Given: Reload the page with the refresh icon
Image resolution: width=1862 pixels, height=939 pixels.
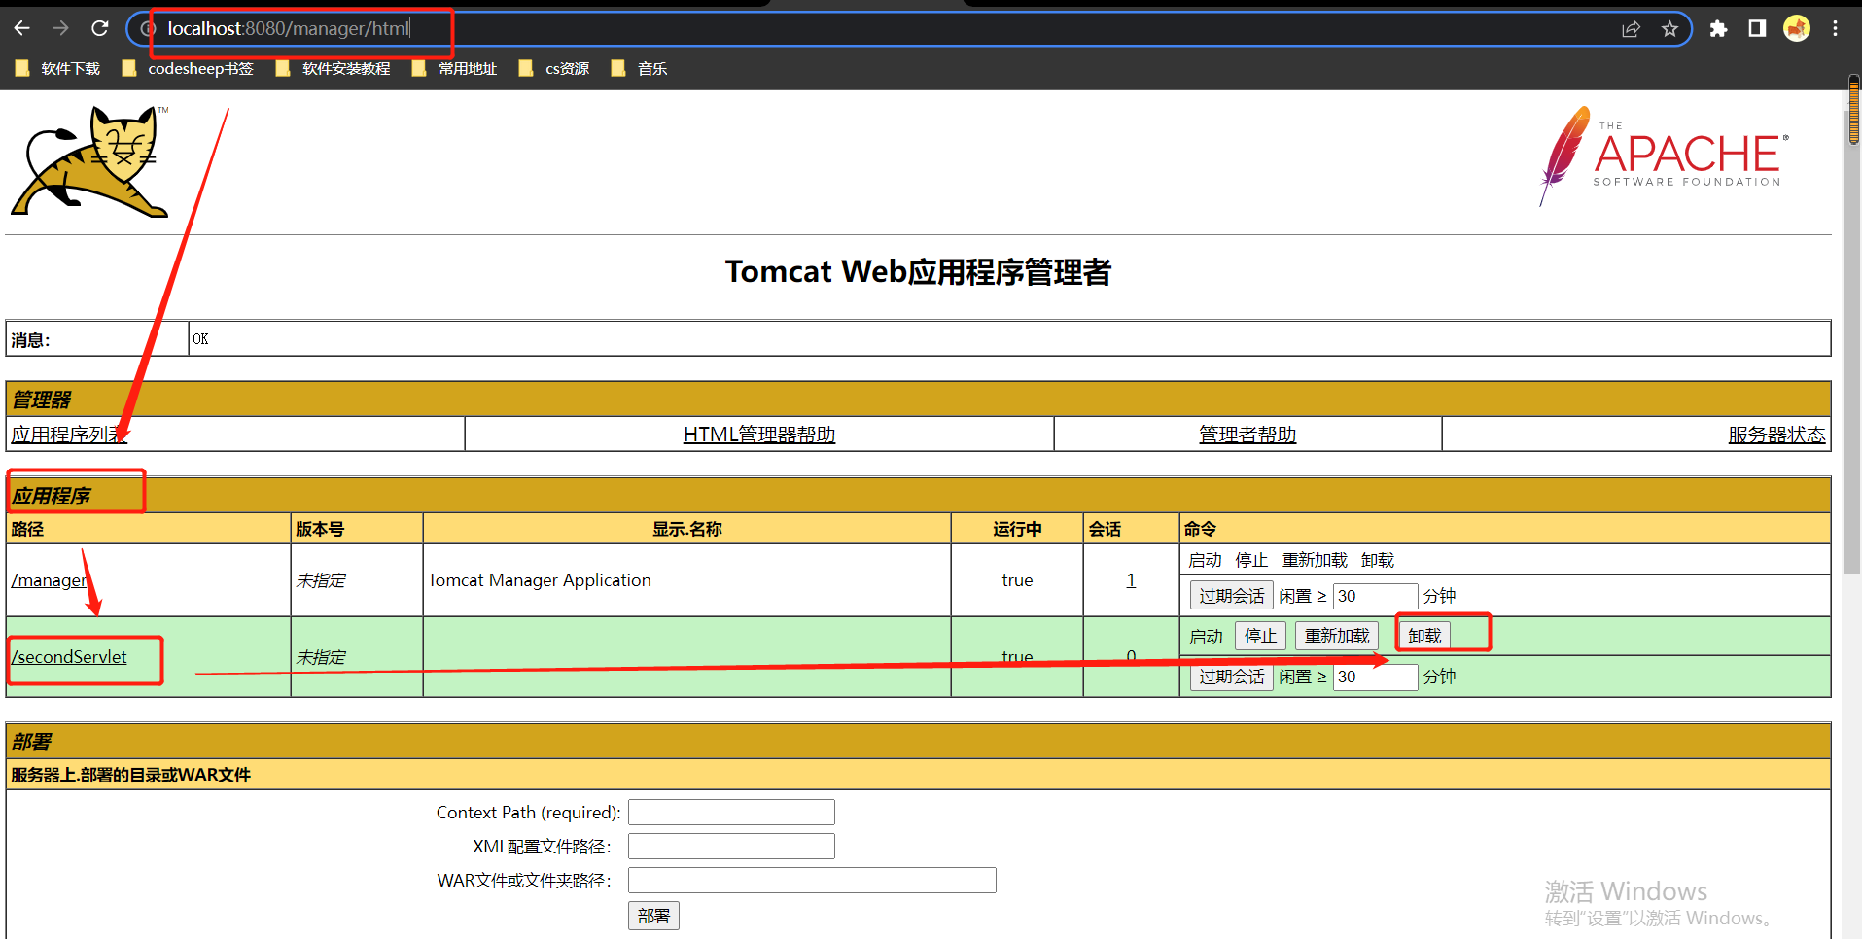Looking at the screenshot, I should pos(99,28).
